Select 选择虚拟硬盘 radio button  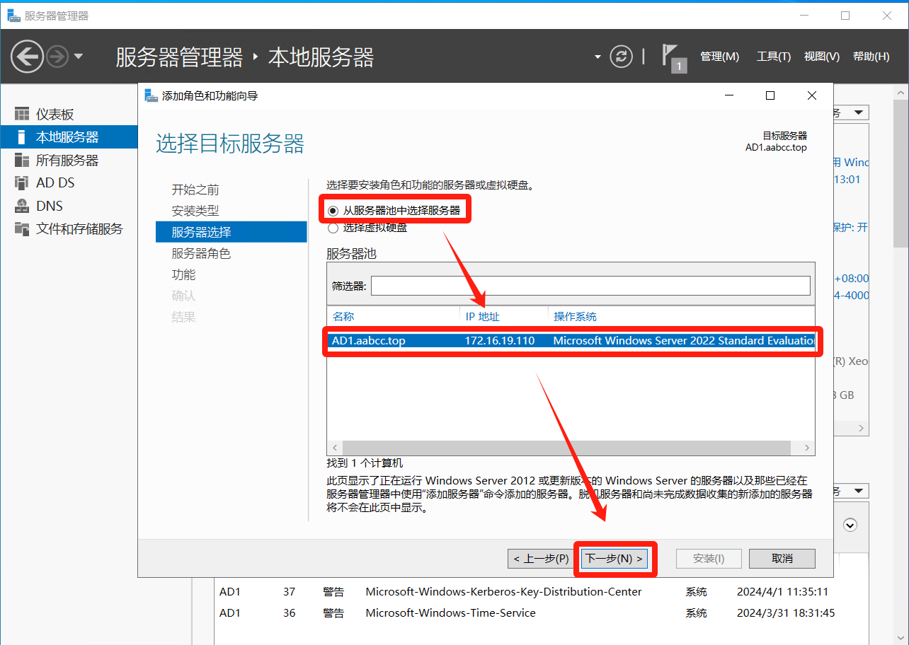pyautogui.click(x=333, y=228)
